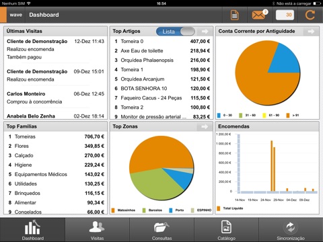
Task: Select article Torneira 0
Action: tap(161, 42)
